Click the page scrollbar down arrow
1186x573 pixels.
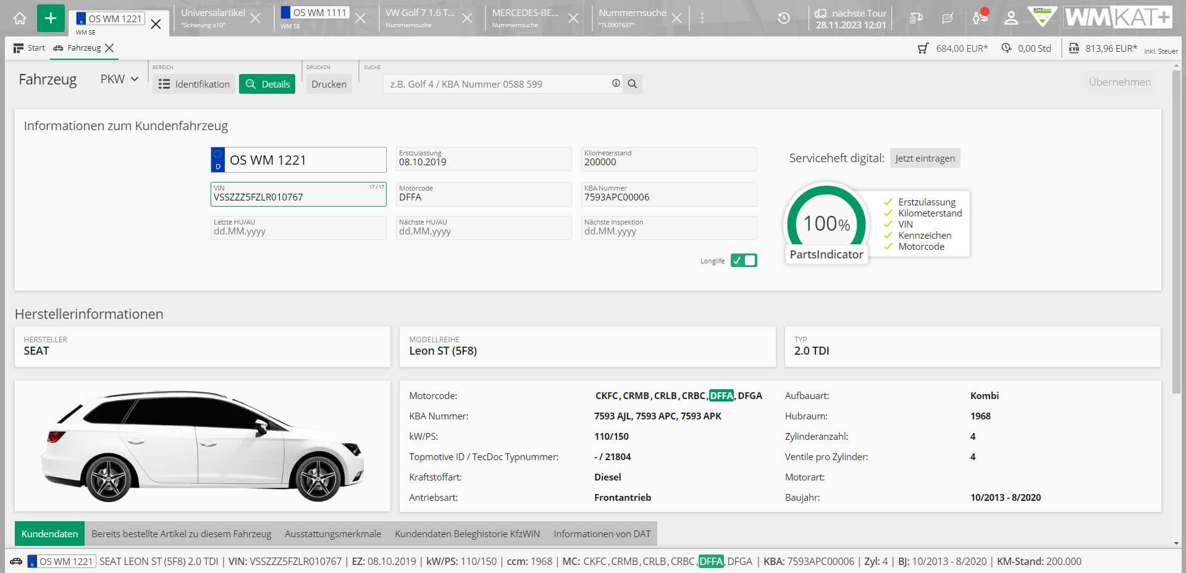tap(1177, 543)
